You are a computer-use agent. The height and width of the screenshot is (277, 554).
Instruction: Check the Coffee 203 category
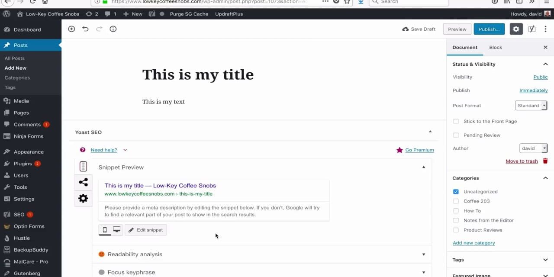point(456,201)
